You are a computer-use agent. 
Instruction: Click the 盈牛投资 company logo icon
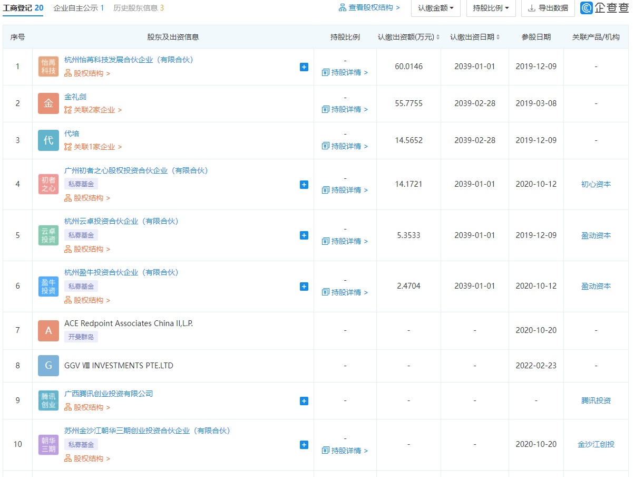(x=48, y=286)
